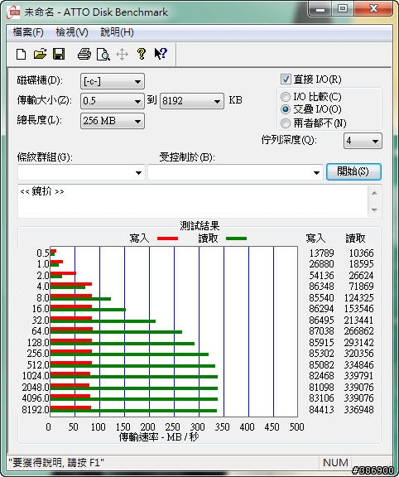
Task: Open the 檢視(V) menu
Action: click(72, 32)
